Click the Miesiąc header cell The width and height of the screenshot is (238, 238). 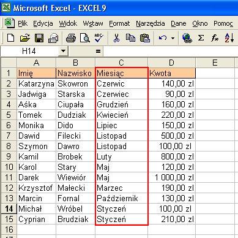click(x=121, y=73)
